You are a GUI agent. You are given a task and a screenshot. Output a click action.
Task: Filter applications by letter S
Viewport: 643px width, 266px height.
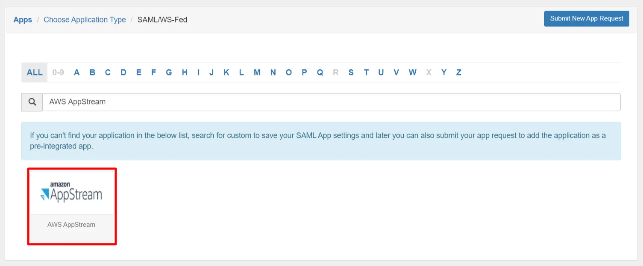pos(351,72)
